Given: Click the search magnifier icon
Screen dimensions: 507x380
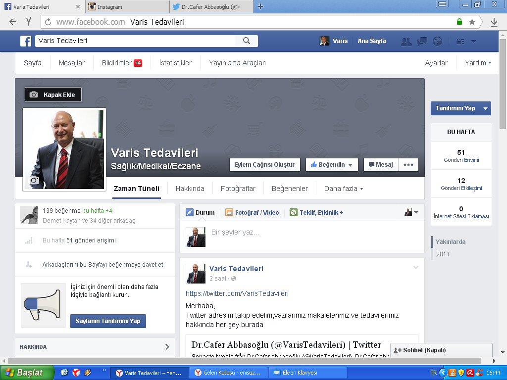Looking at the screenshot, I should tap(247, 41).
